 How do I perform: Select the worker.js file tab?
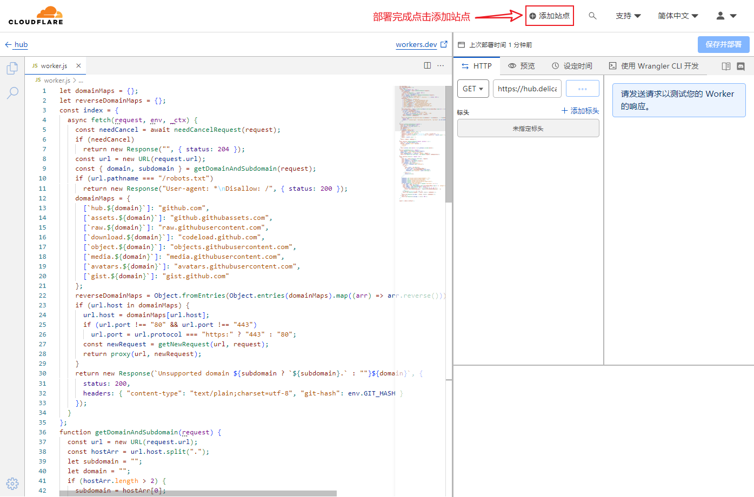pyautogui.click(x=54, y=65)
